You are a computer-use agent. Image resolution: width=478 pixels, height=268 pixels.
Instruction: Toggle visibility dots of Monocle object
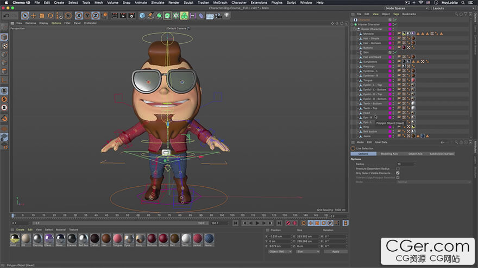[x=393, y=34]
